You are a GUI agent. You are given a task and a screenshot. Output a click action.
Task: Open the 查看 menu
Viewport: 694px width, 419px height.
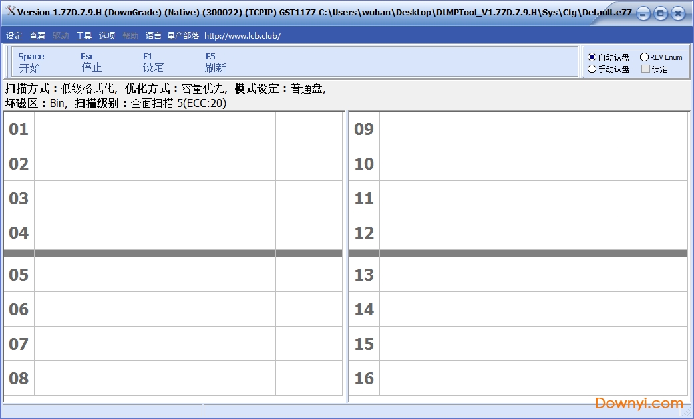tap(37, 36)
